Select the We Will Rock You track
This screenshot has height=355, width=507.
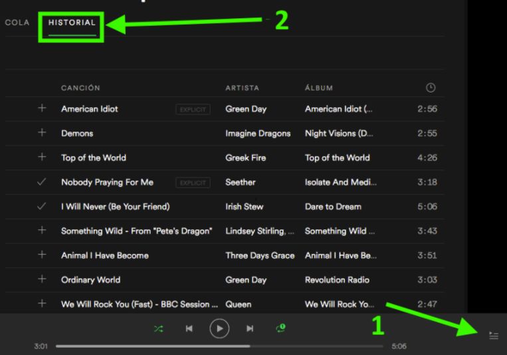tap(140, 304)
